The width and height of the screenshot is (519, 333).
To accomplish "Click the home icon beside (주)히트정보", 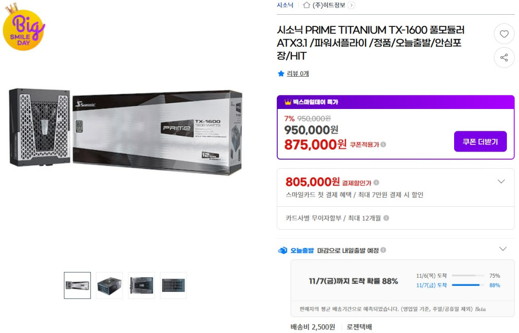I will click(307, 5).
